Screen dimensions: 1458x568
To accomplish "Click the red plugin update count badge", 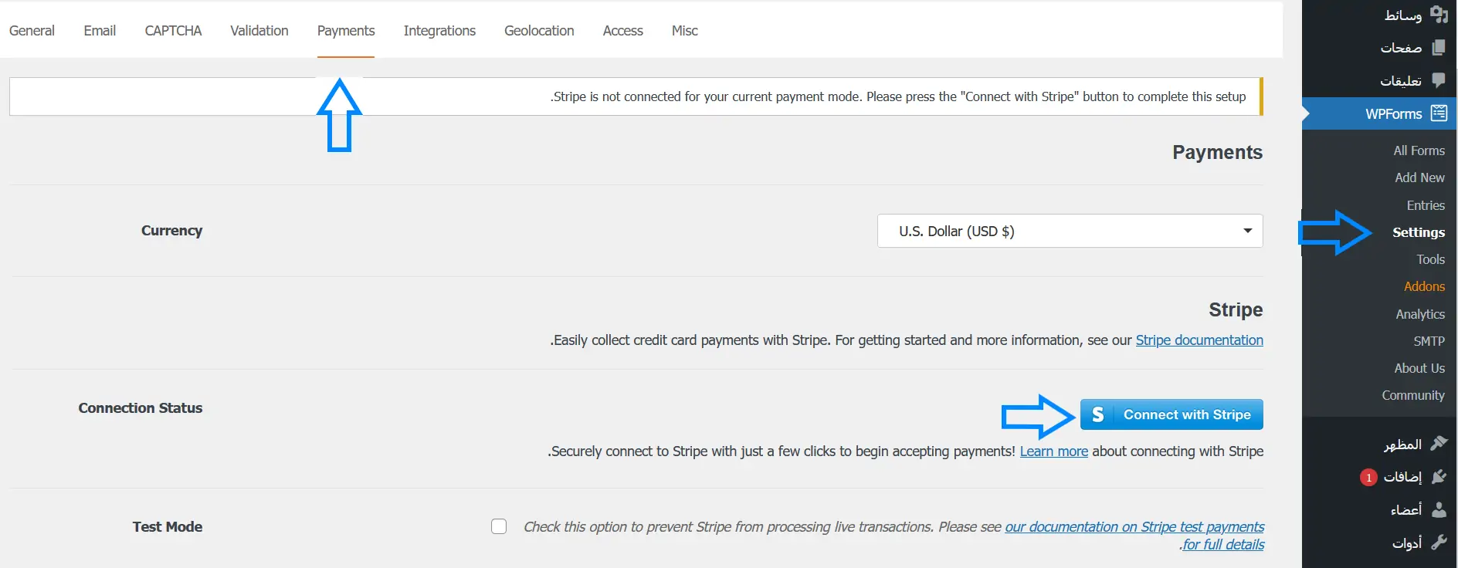I will (x=1368, y=478).
